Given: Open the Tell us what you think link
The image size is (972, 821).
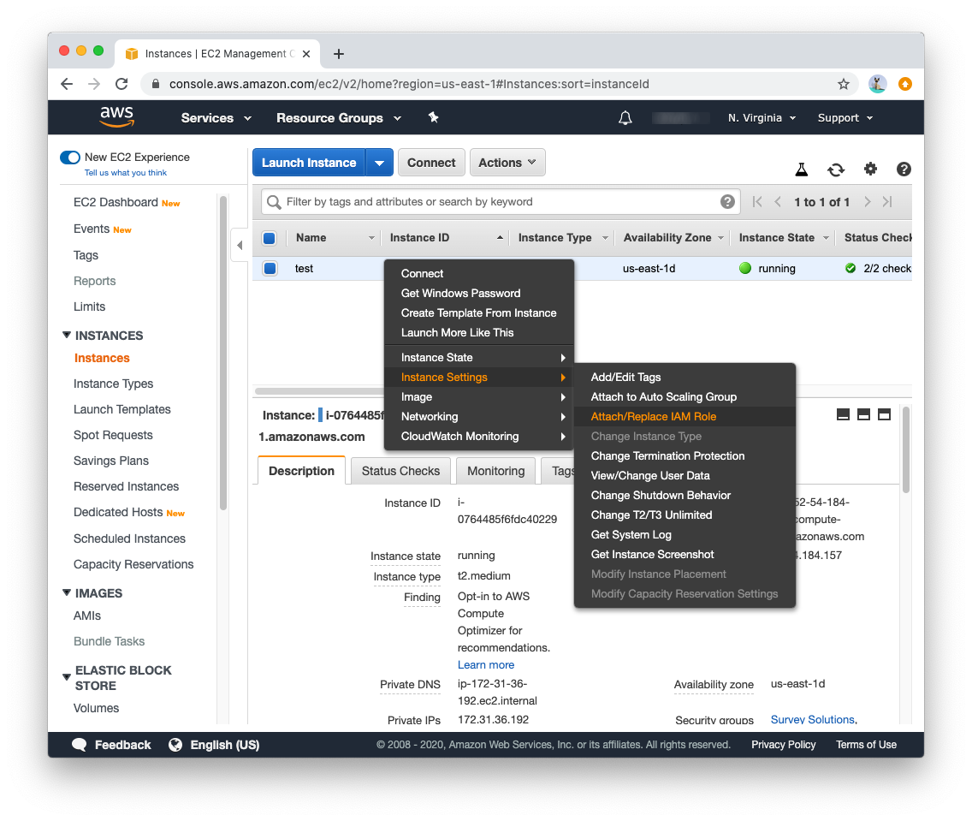Looking at the screenshot, I should (125, 173).
